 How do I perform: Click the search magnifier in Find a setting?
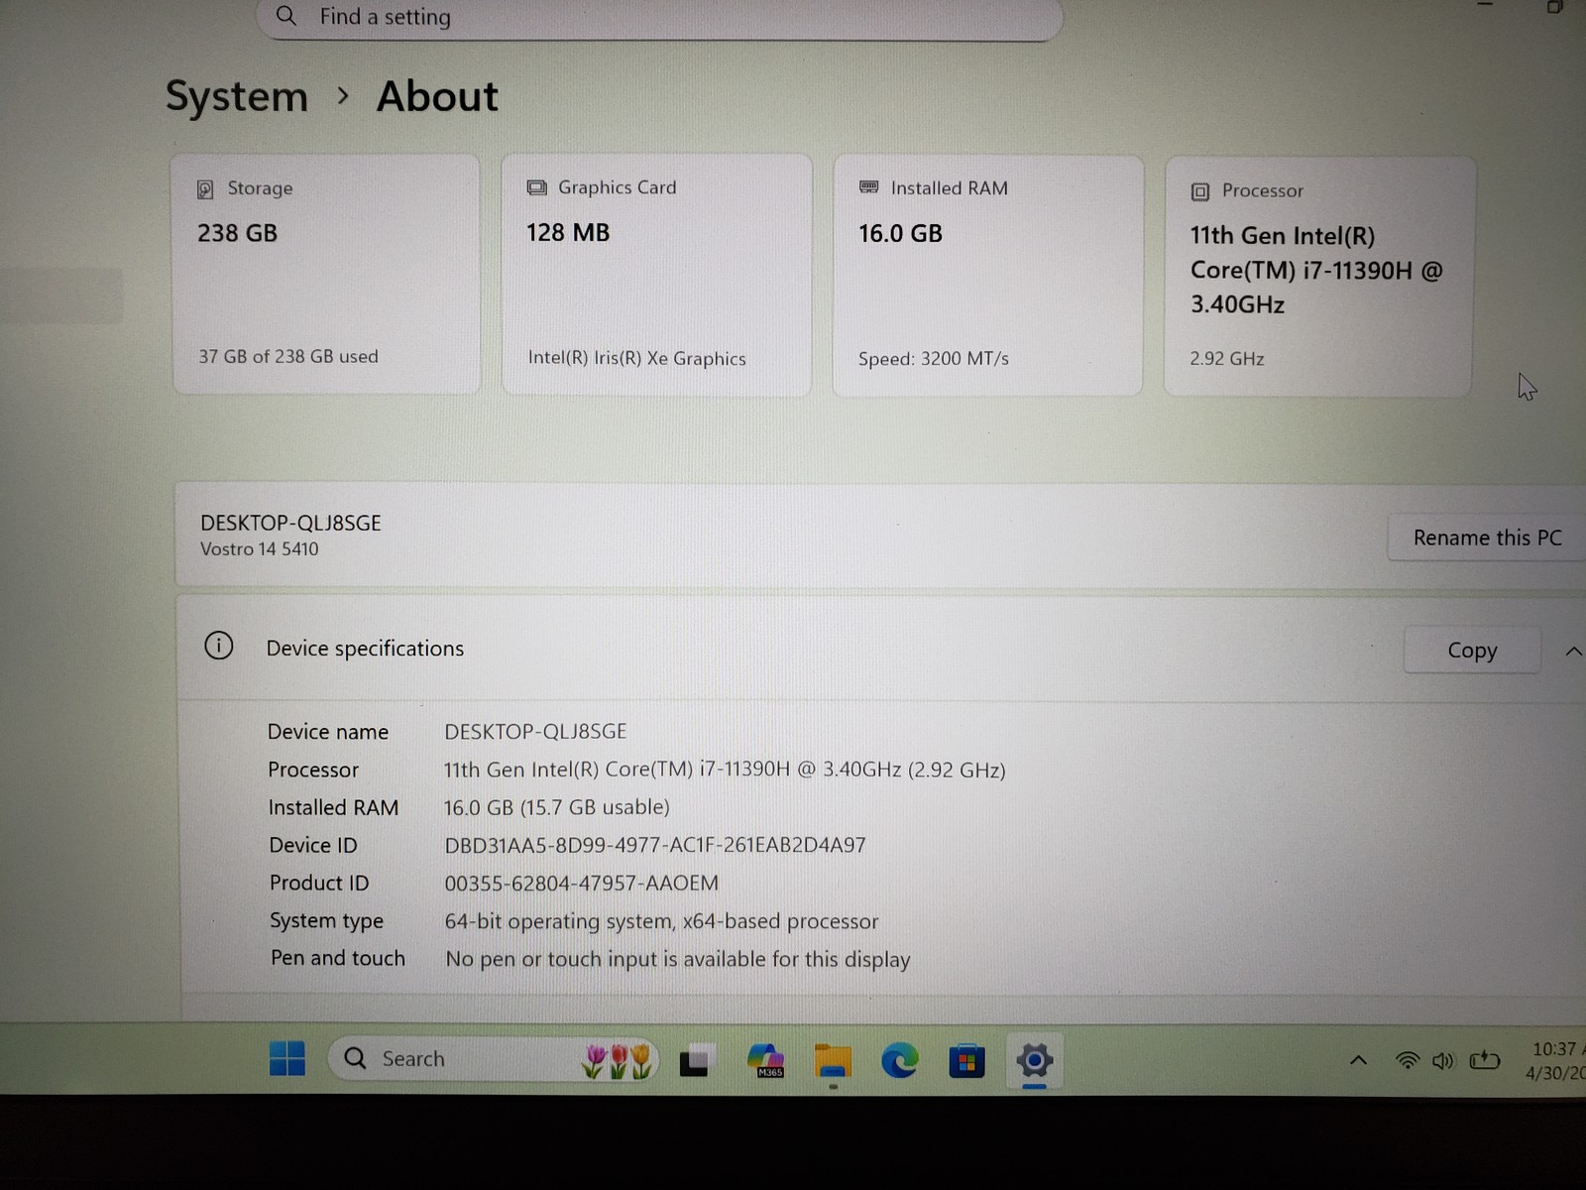[x=285, y=16]
